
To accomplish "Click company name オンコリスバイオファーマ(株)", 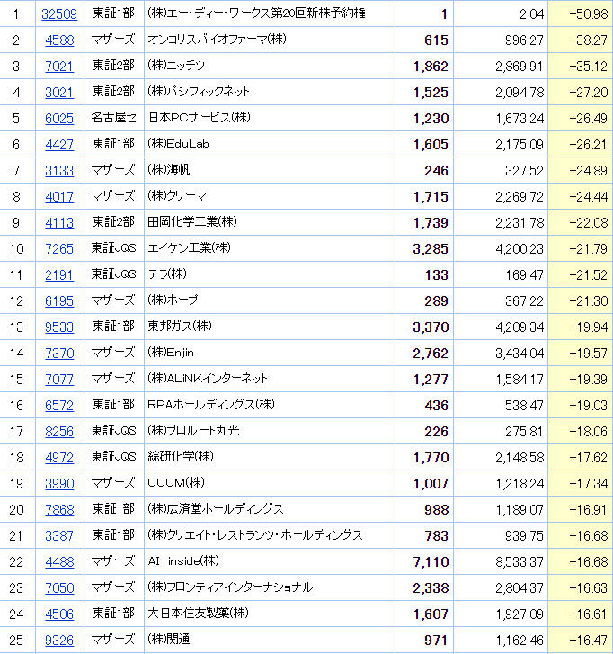I will [218, 40].
